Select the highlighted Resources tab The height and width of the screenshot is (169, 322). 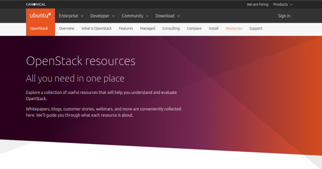pos(234,28)
